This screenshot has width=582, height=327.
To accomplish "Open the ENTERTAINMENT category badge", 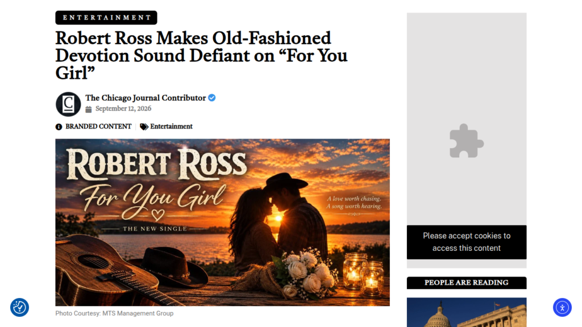I will coord(106,18).
